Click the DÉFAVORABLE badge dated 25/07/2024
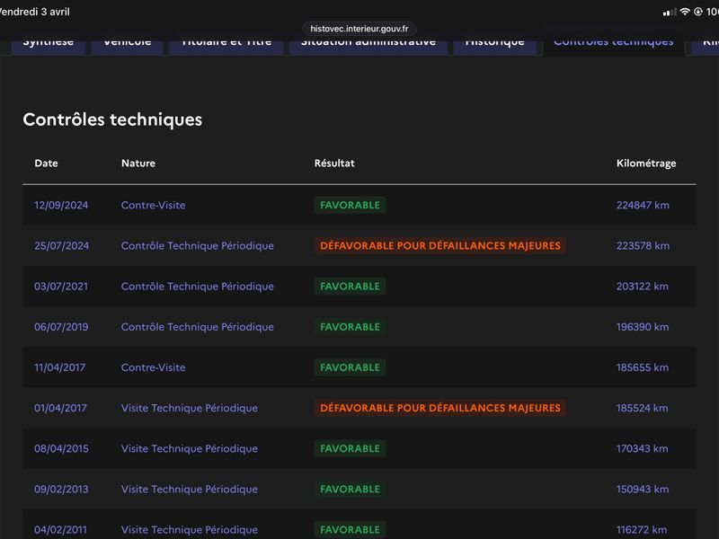 (x=439, y=245)
